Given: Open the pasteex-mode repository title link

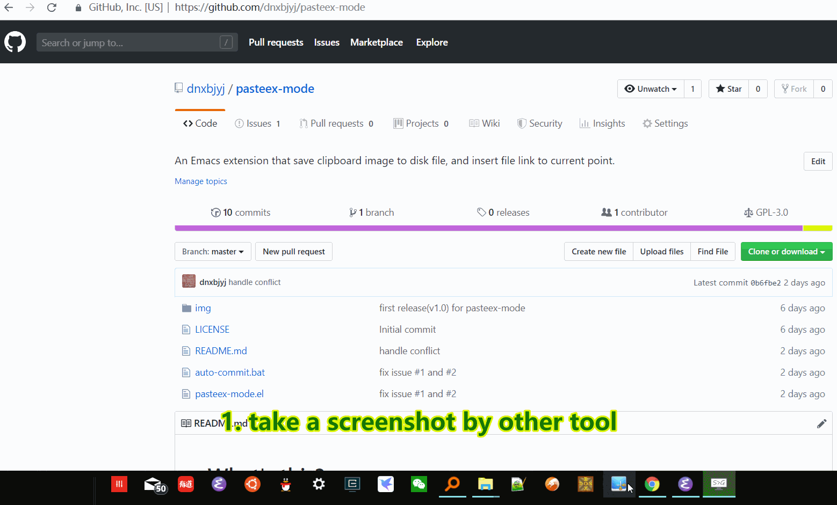Looking at the screenshot, I should (x=275, y=89).
